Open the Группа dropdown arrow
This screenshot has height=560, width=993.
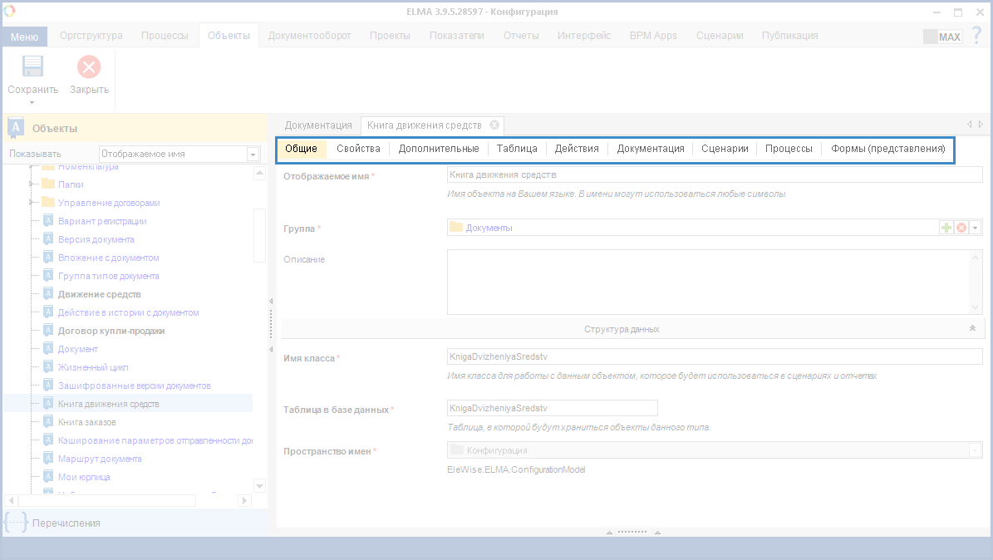click(976, 228)
